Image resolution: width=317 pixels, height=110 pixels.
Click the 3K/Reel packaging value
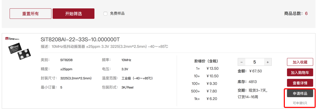pyautogui.click(x=127, y=87)
